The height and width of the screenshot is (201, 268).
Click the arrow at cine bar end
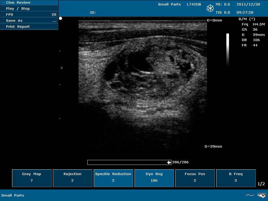tap(169, 163)
